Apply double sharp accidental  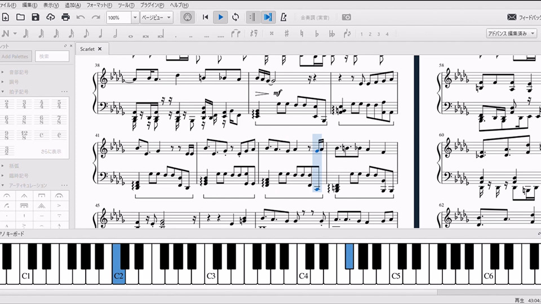(x=272, y=33)
